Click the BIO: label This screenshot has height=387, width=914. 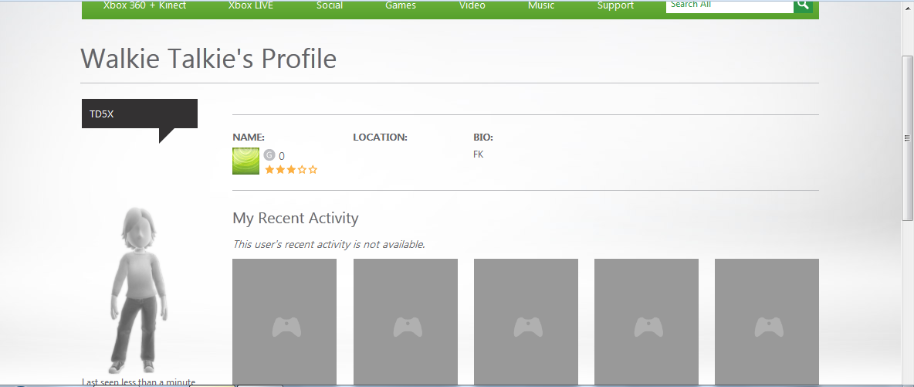coord(483,137)
